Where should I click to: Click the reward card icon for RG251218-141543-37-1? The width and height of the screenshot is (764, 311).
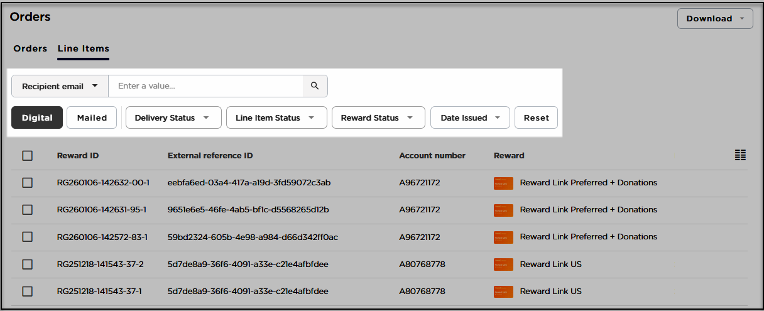tap(503, 292)
